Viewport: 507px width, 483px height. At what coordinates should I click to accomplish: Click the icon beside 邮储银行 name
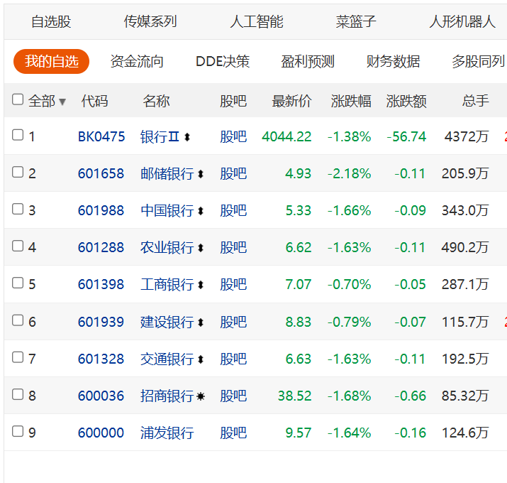(x=201, y=174)
